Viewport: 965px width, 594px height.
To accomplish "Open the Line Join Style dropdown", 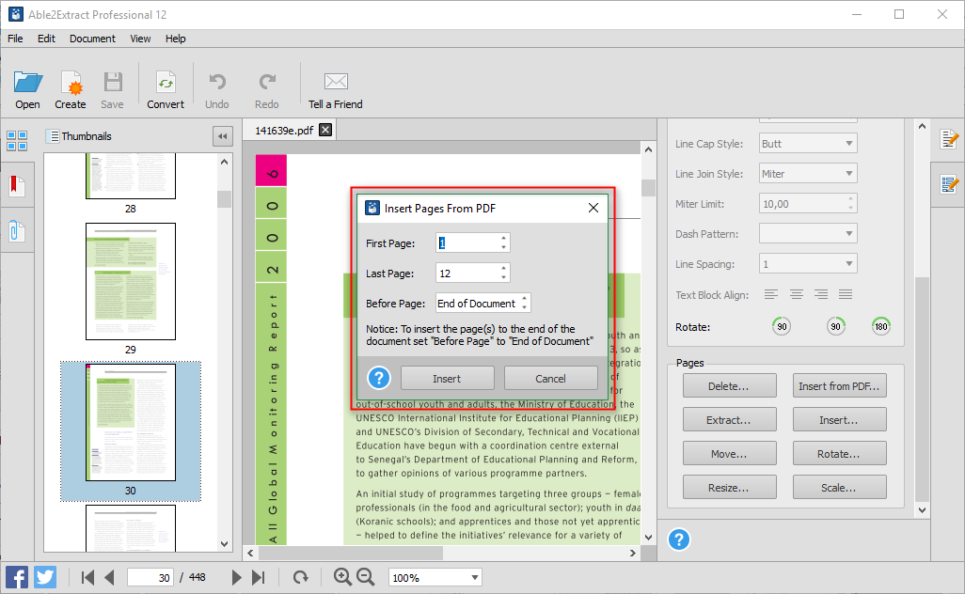I will tap(808, 173).
